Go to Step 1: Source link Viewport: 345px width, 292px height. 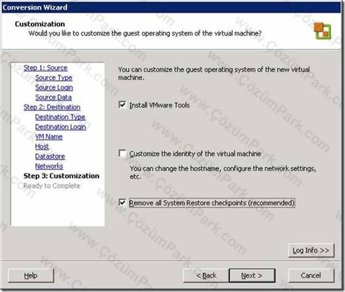click(46, 68)
